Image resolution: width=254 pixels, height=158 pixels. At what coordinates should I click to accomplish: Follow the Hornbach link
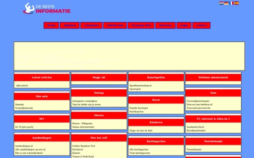click(77, 150)
